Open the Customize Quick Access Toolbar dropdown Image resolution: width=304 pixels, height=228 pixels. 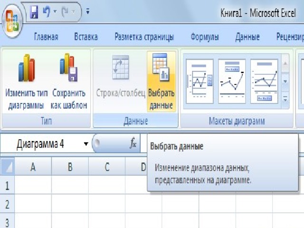pos(87,11)
